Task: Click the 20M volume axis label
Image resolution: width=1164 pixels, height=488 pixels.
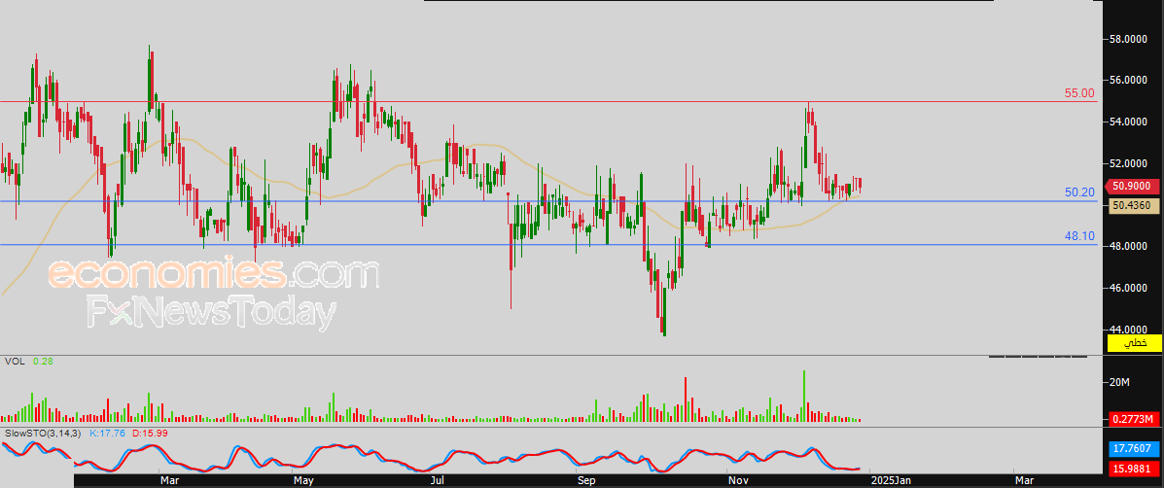Action: (x=1122, y=382)
